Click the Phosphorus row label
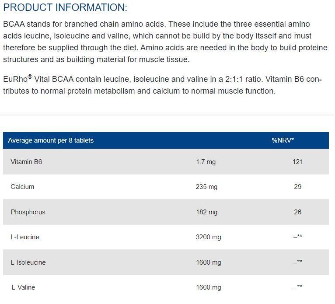This screenshot has height=304, width=335. coord(28,212)
